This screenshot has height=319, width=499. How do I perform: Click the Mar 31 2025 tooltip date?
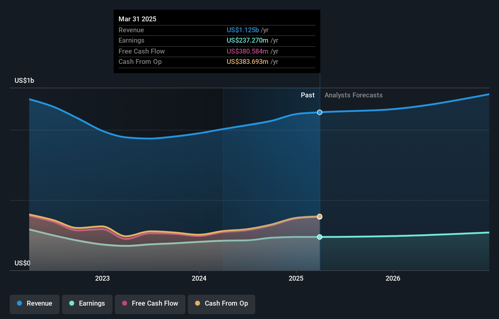(x=137, y=19)
